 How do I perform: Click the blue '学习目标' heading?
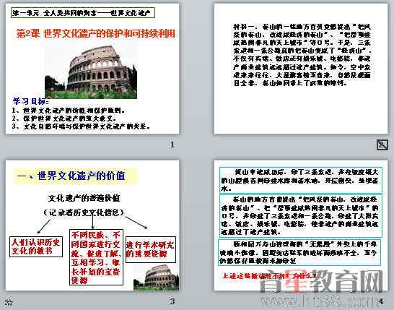pos(30,101)
